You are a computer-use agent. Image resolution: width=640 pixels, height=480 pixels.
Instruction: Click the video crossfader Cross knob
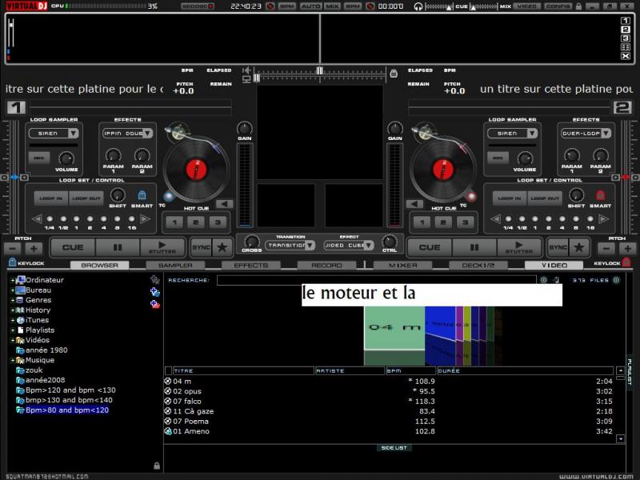click(251, 241)
